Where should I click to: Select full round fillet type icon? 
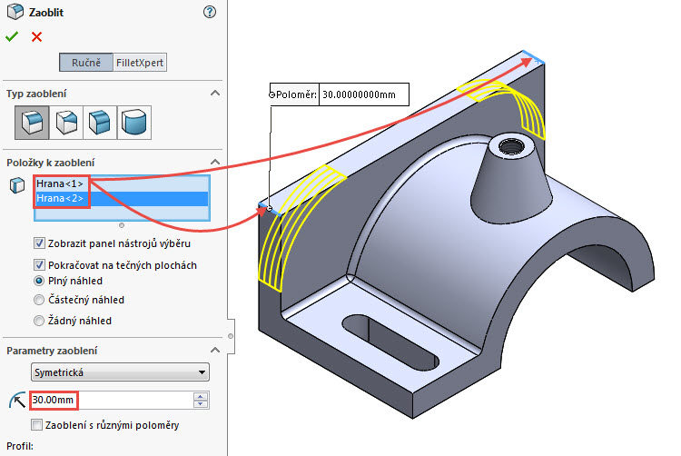[x=134, y=123]
